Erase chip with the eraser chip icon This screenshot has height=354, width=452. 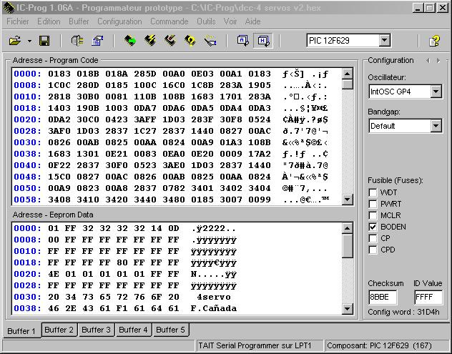pyautogui.click(x=170, y=41)
